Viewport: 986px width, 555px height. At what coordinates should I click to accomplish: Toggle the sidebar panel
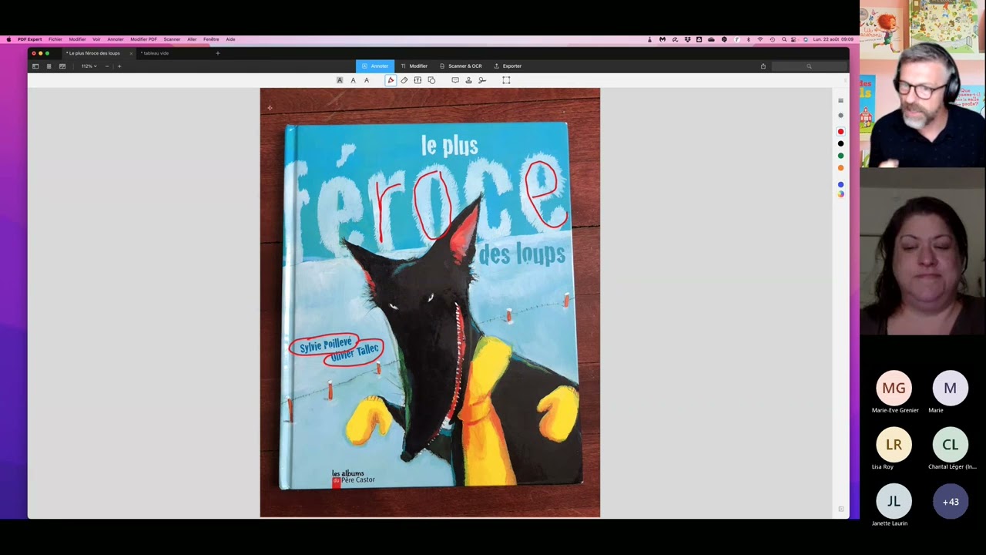click(x=35, y=66)
